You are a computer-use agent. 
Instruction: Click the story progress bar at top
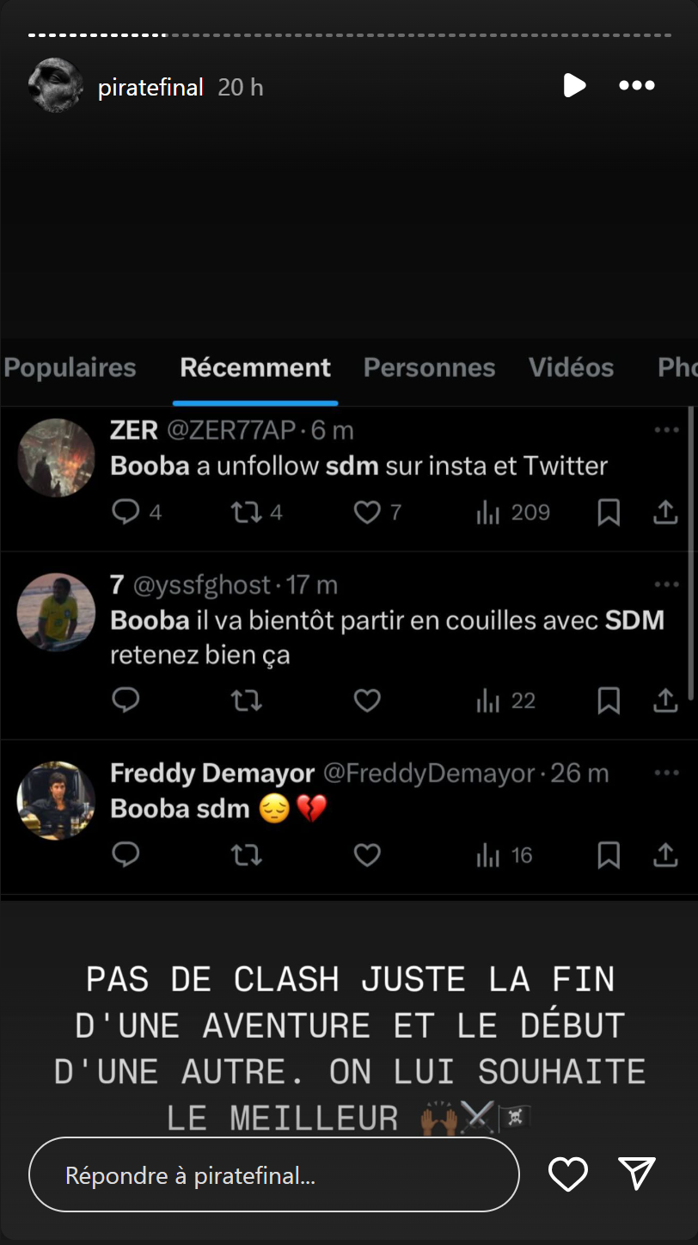[x=349, y=35]
